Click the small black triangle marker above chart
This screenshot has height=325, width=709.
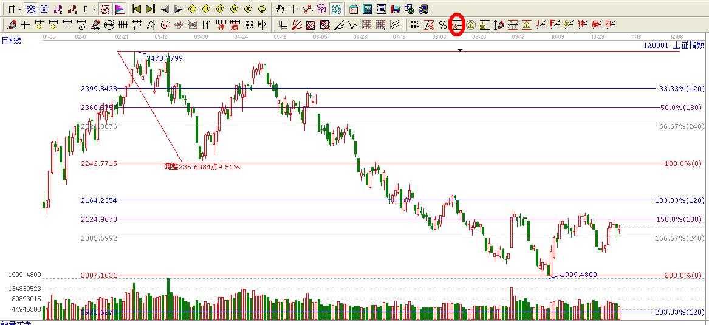click(x=460, y=50)
